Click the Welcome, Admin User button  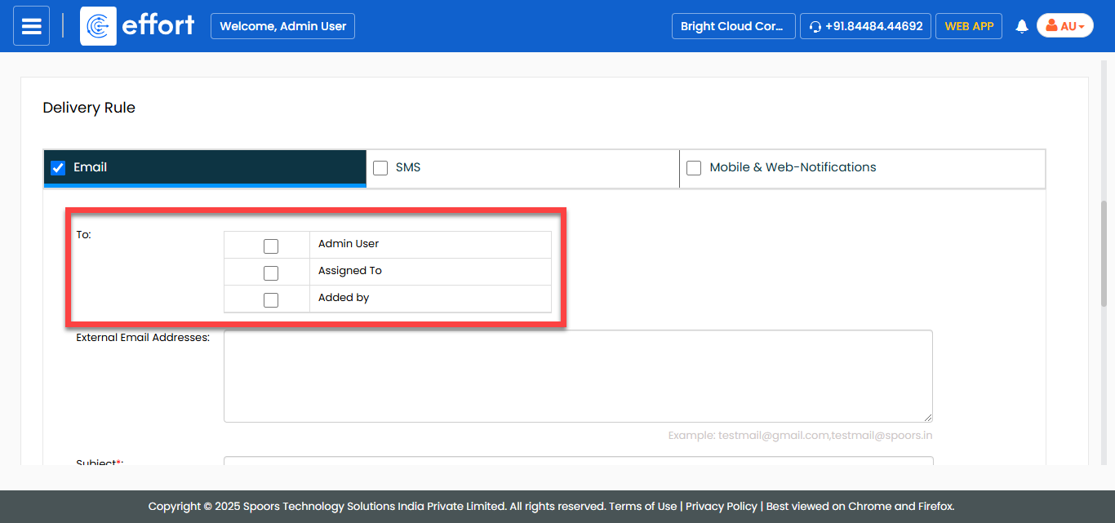pyautogui.click(x=282, y=26)
